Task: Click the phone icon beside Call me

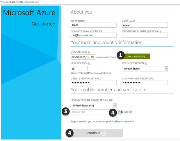Action: 120,112
